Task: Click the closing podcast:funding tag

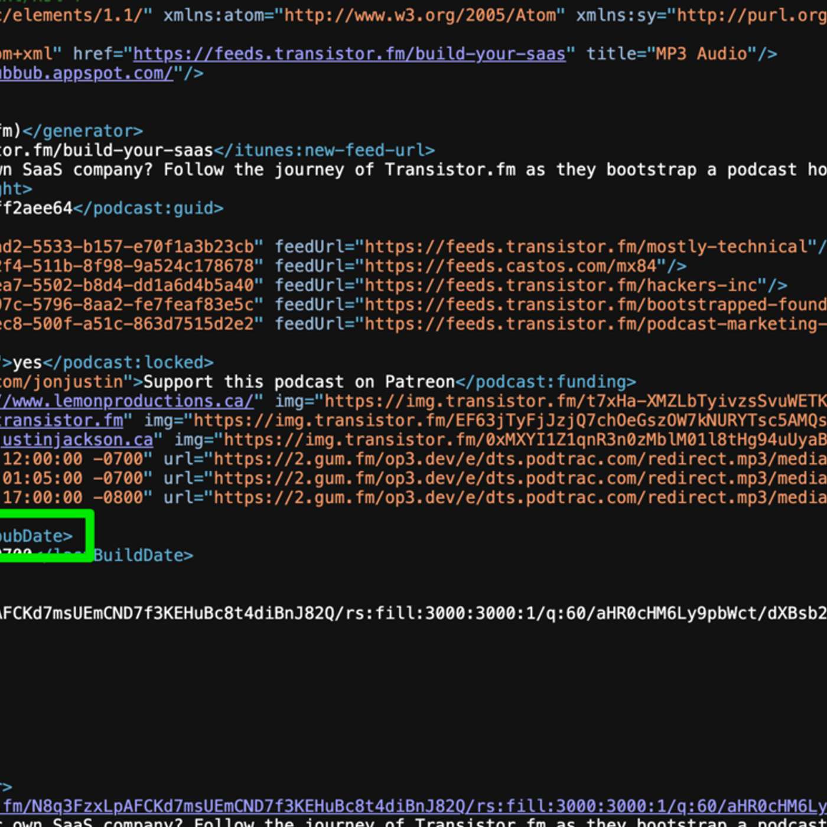Action: (546, 382)
